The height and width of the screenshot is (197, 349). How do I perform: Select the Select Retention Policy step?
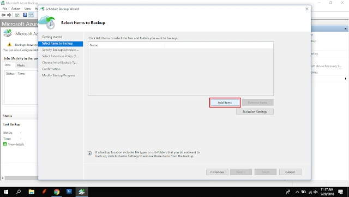[x=61, y=56]
